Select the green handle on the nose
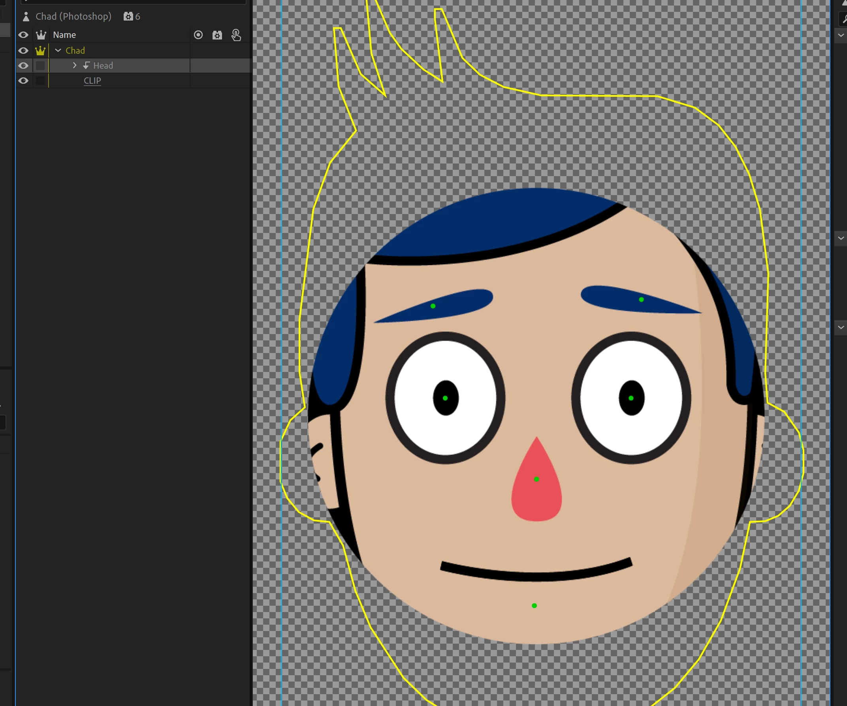The height and width of the screenshot is (706, 847). pos(536,479)
